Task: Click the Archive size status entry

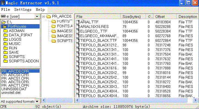Action: 117,107
